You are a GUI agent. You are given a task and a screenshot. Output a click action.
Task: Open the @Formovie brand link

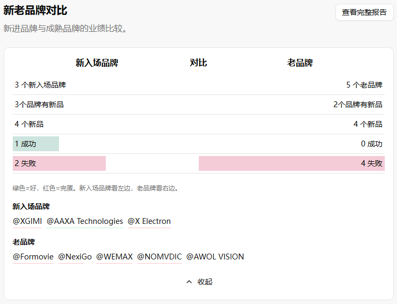33,257
